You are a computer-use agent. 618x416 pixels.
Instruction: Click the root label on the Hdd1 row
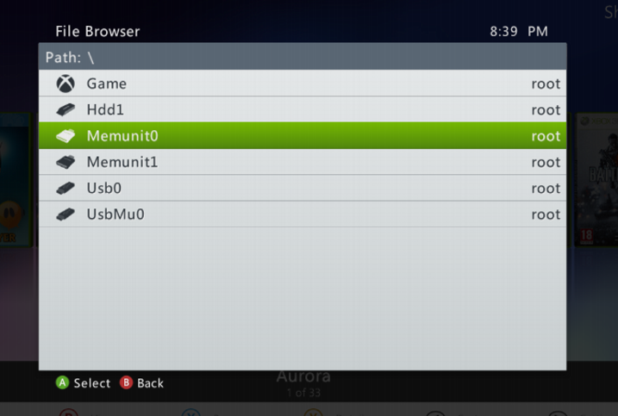(546, 110)
